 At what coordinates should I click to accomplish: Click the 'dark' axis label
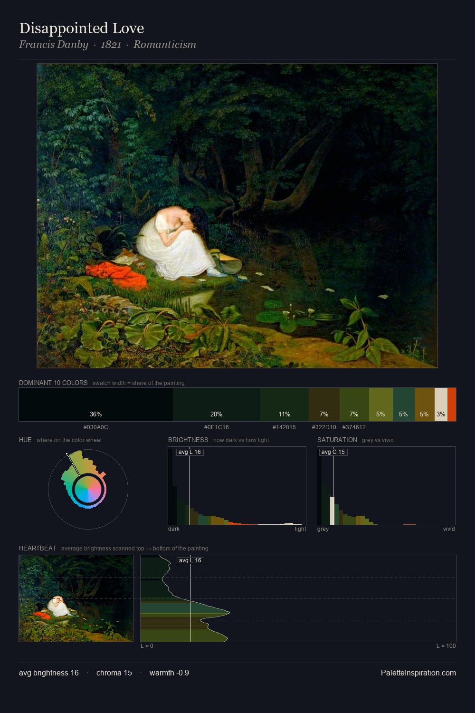point(174,529)
